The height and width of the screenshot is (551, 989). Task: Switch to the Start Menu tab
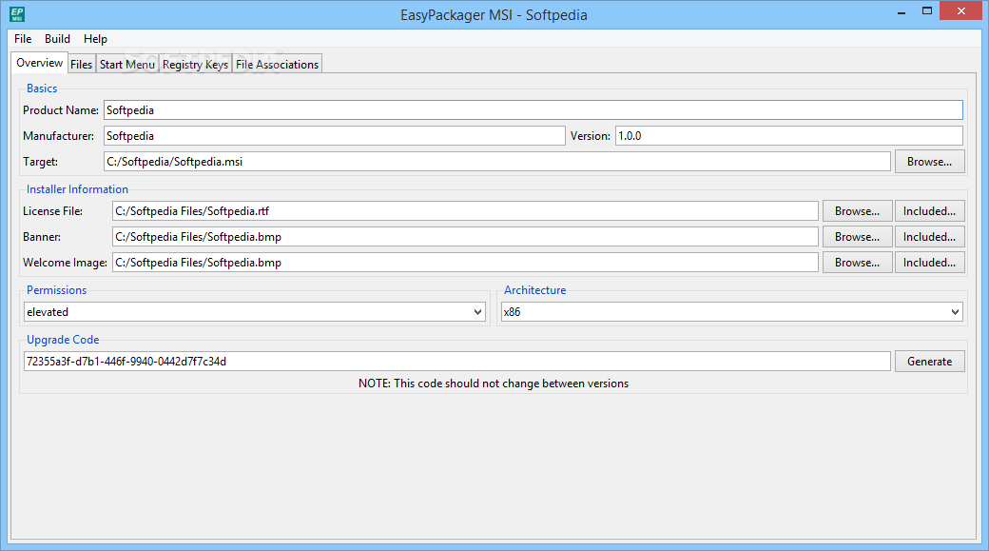coord(126,65)
